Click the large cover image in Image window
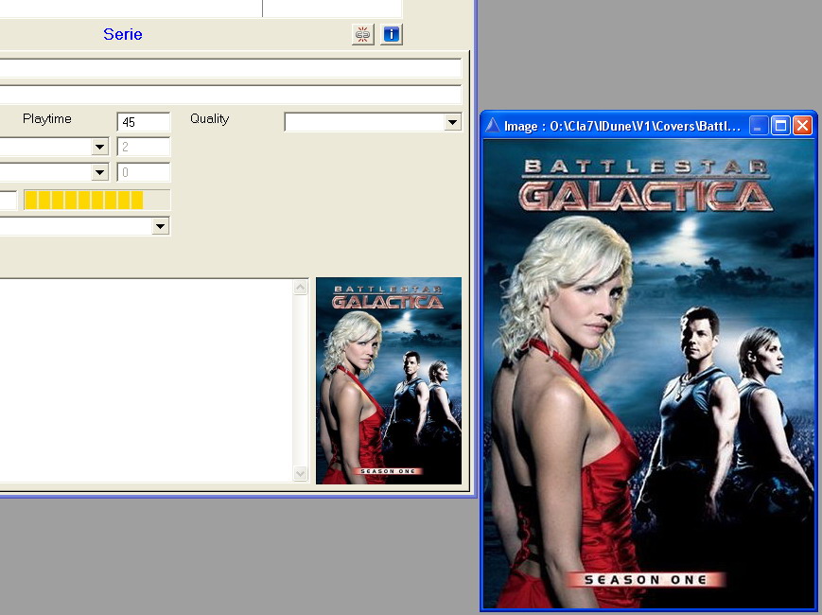 tap(648, 374)
